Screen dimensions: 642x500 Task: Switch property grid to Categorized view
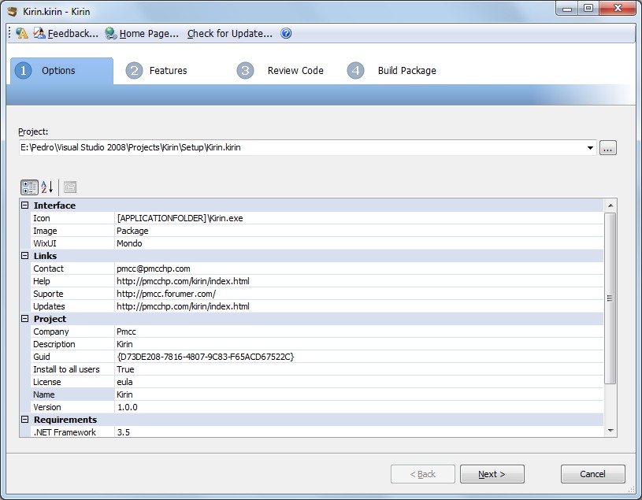coord(29,187)
